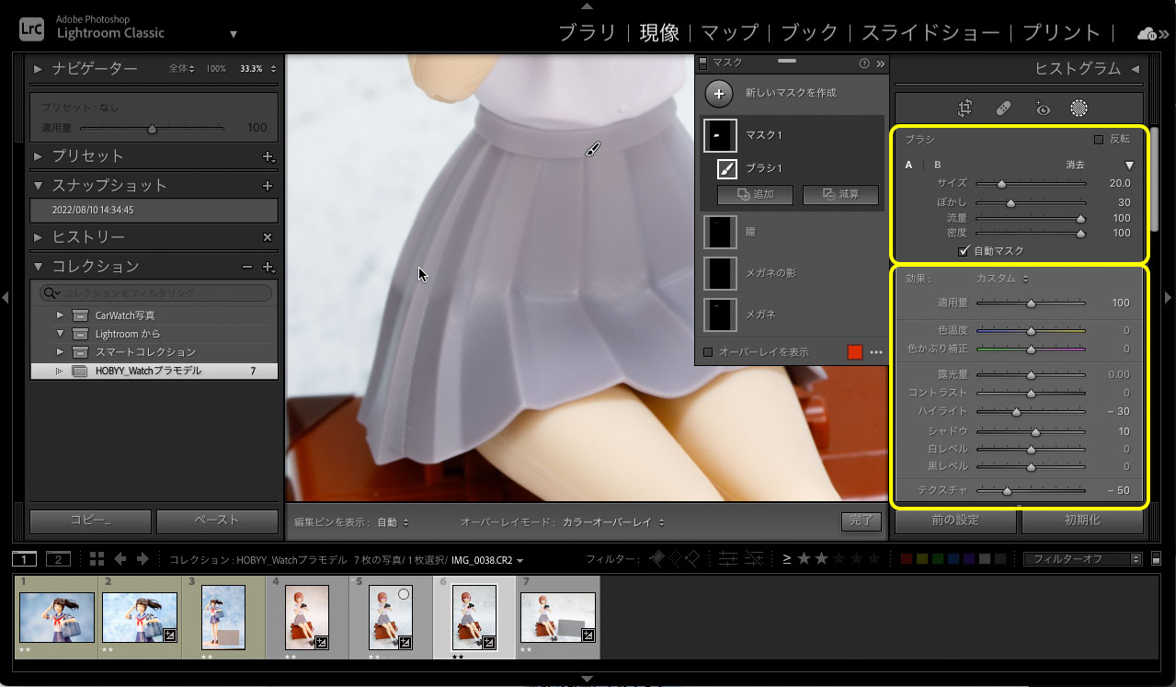Click the コピー copy settings button
Screen dimensions: 1176x687
click(x=90, y=521)
